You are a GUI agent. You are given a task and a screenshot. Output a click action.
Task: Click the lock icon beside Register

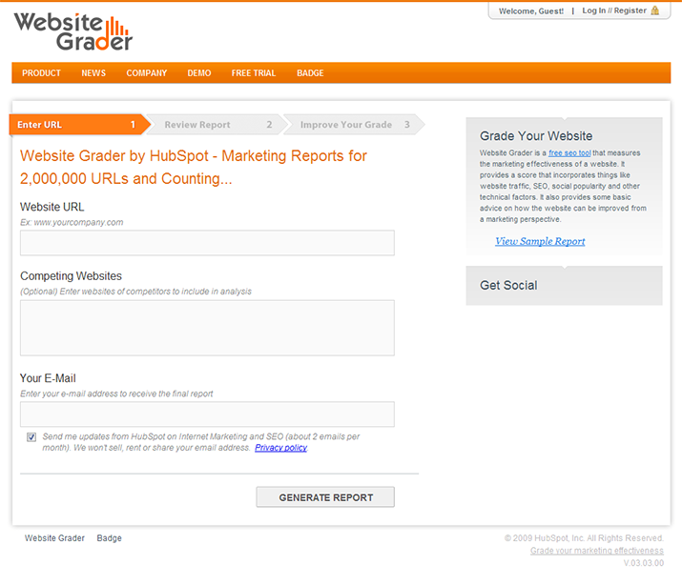click(x=655, y=10)
